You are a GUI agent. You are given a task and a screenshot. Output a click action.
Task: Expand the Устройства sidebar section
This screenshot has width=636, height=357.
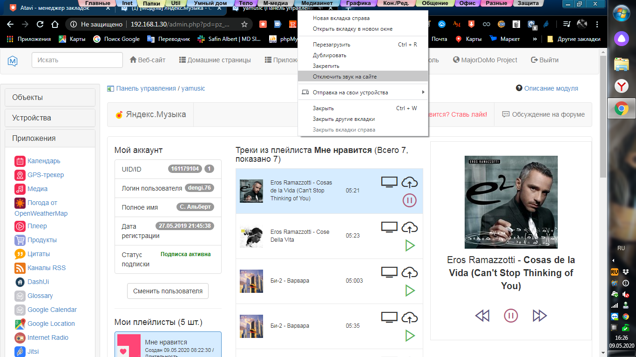pyautogui.click(x=50, y=118)
